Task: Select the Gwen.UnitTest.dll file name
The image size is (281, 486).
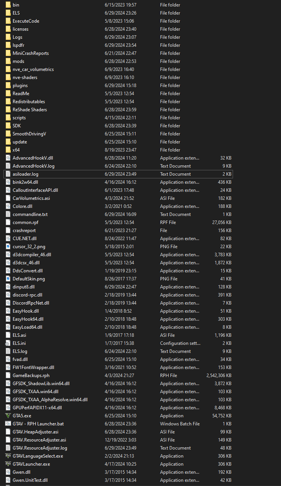Action: (30, 480)
